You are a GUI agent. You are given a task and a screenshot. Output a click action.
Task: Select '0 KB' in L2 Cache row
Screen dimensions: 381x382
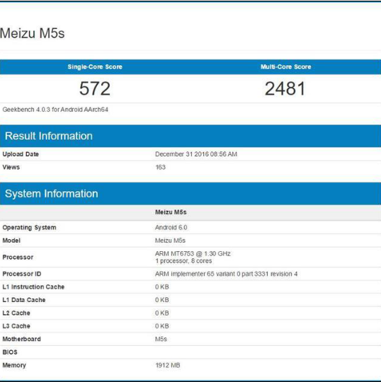click(x=162, y=313)
